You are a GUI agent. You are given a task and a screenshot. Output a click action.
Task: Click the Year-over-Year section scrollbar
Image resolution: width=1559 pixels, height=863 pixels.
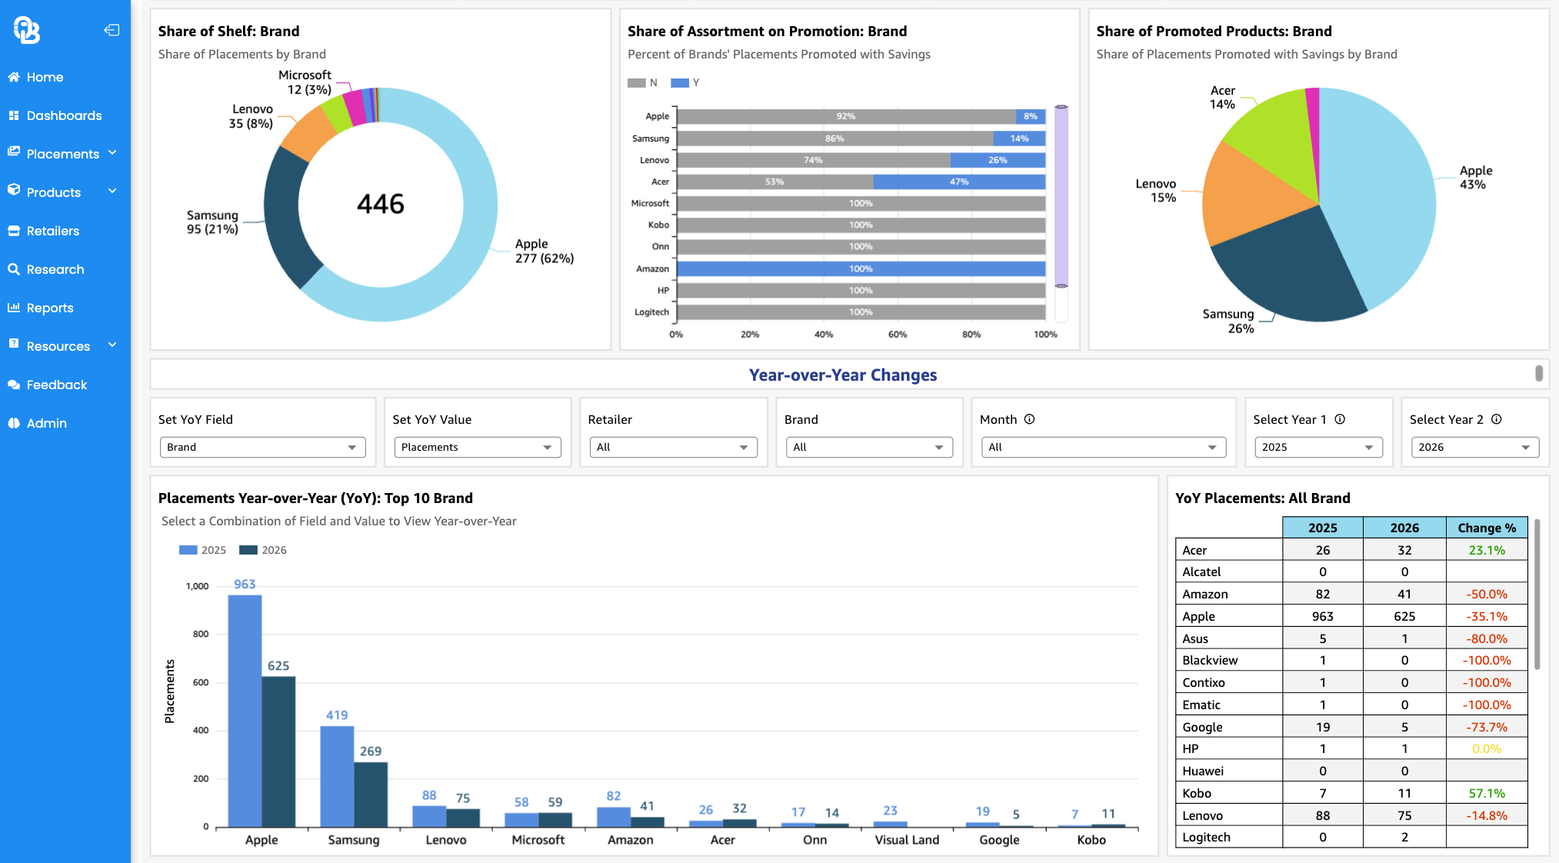1538,373
